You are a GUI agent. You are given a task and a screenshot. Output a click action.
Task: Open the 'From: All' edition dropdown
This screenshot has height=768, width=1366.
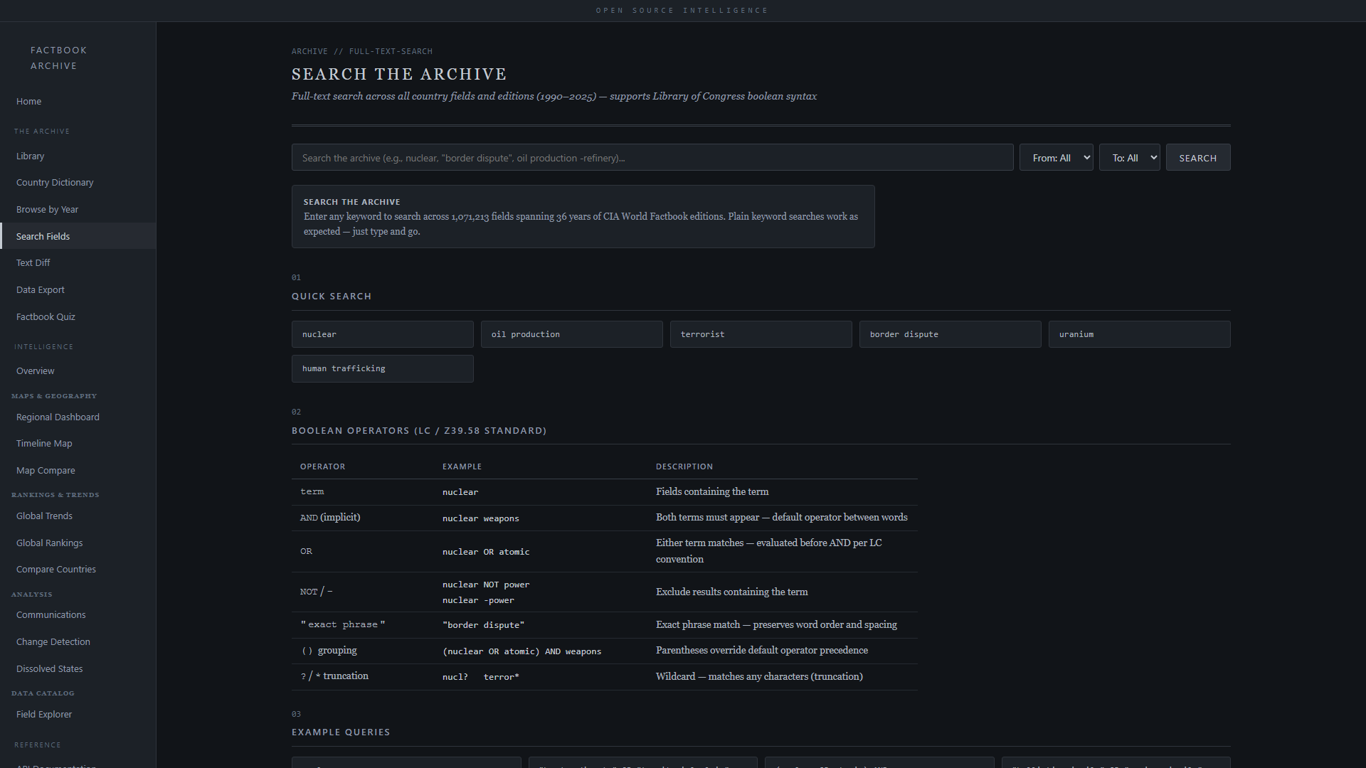point(1056,157)
